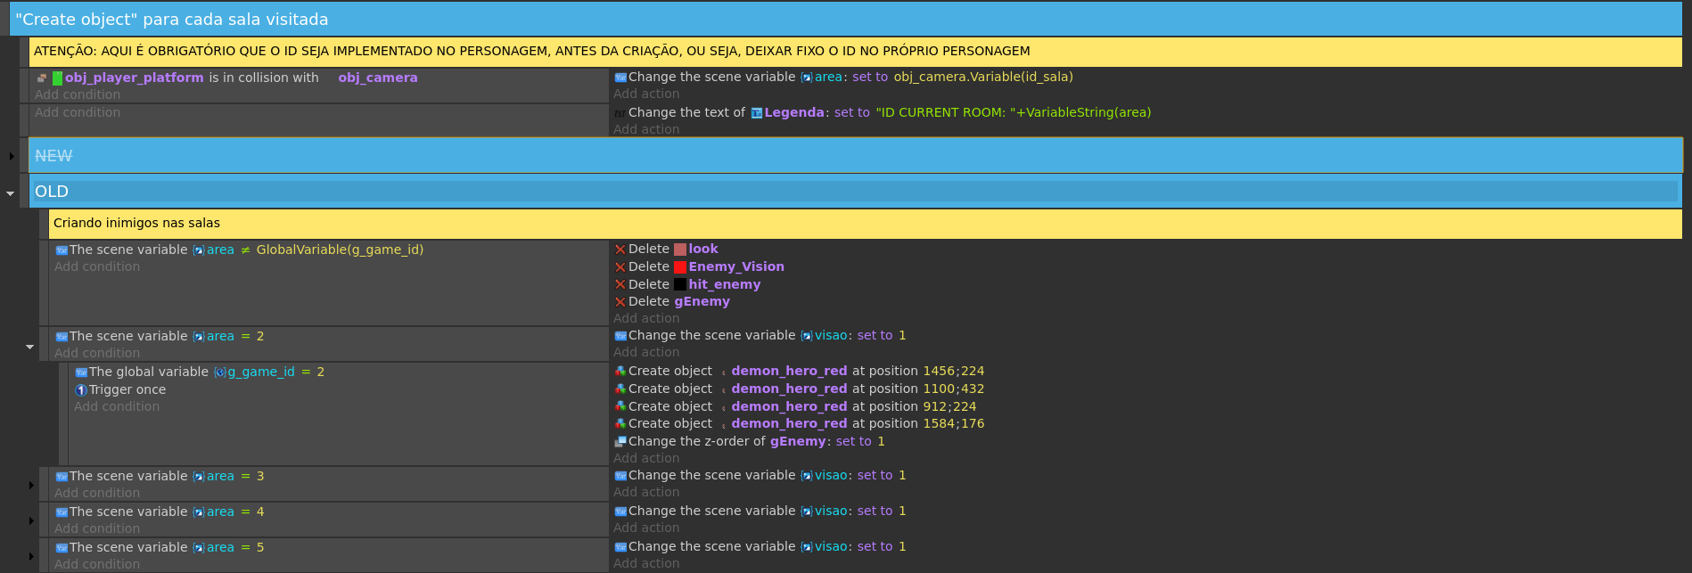Viewport: 1692px width, 573px height.
Task: Collapse the OLD event group
Action: point(11,192)
